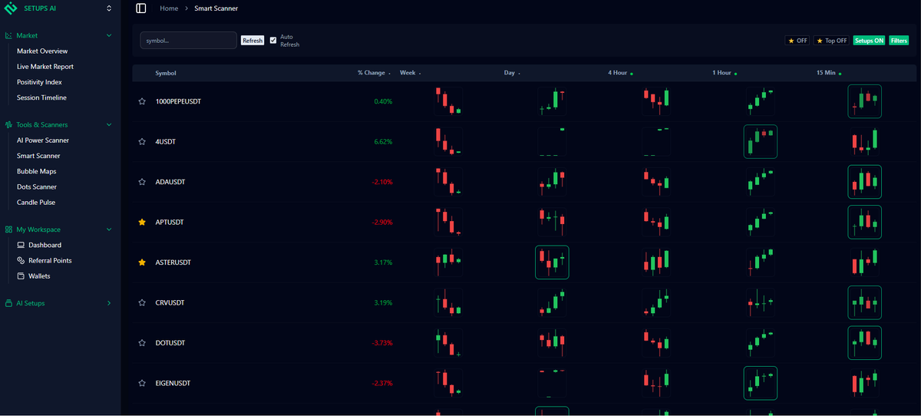Click the Setups AI logo icon
The width and height of the screenshot is (921, 419).
11,8
